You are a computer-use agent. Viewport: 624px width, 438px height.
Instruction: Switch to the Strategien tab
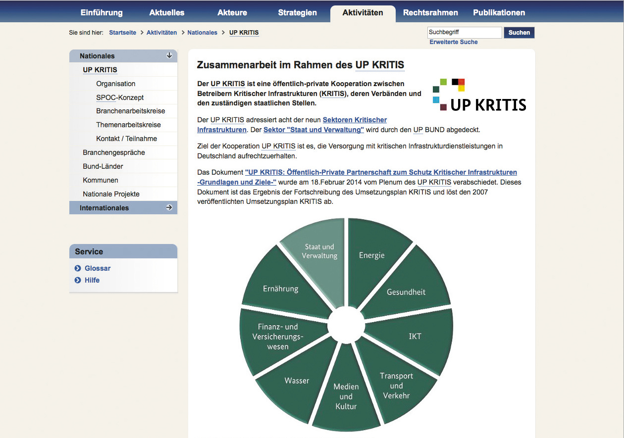point(297,13)
